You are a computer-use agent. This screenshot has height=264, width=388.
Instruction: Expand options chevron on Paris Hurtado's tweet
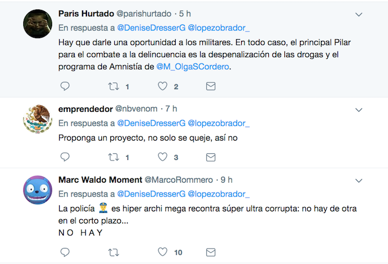pos(359,14)
